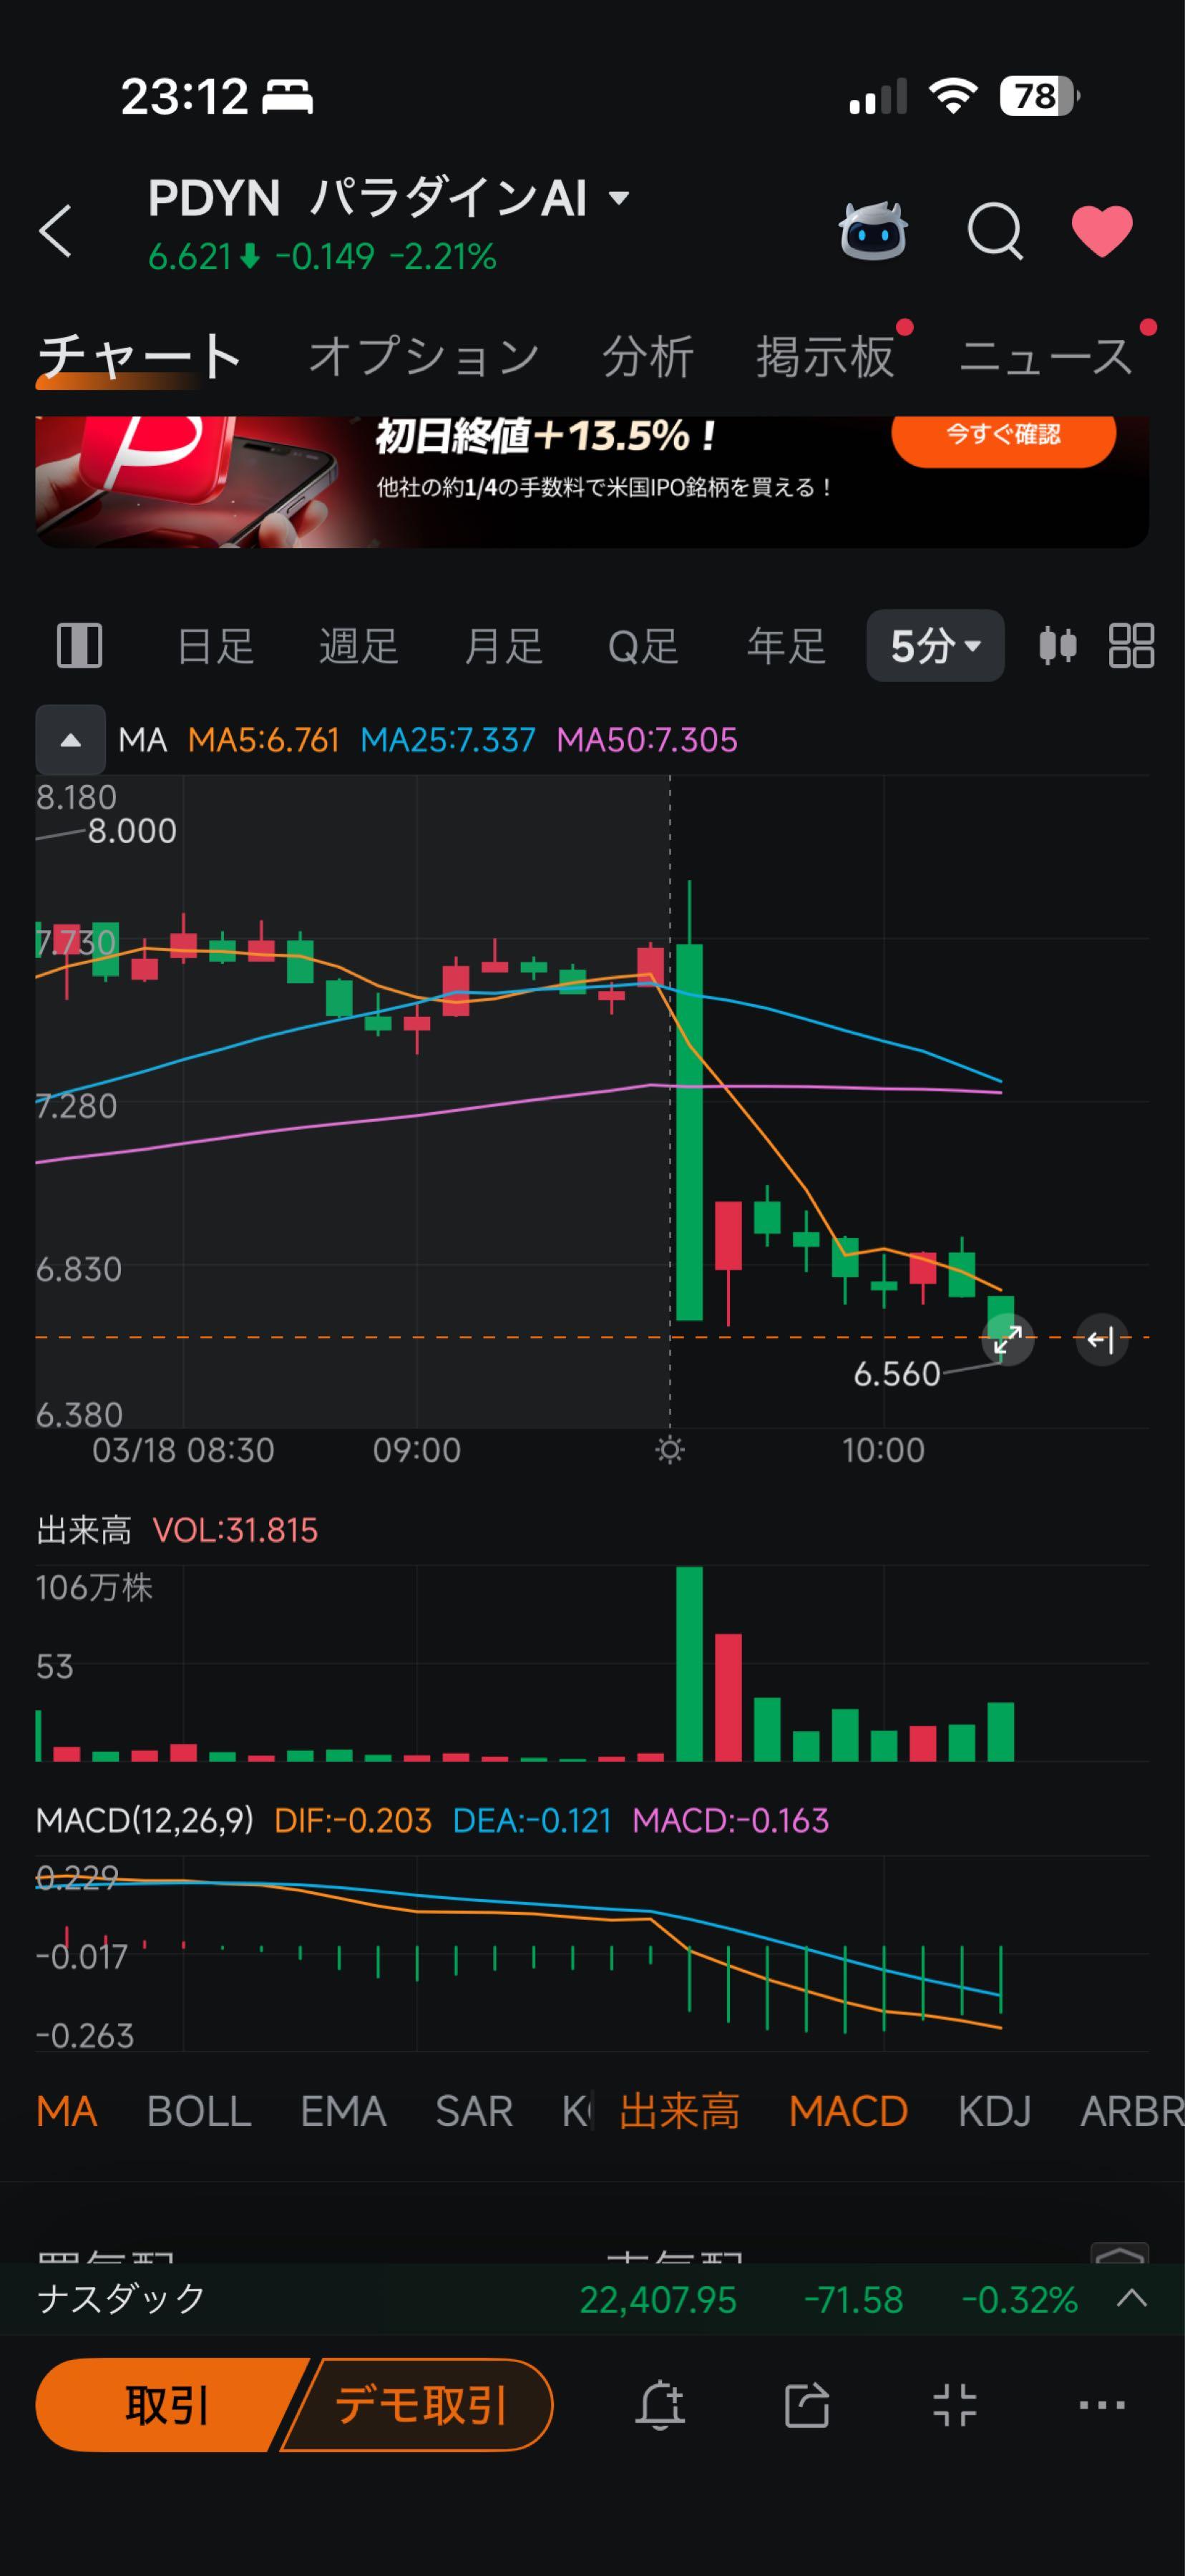This screenshot has width=1185, height=2576.
Task: Toggle the BOLL indicator
Action: tap(199, 2111)
